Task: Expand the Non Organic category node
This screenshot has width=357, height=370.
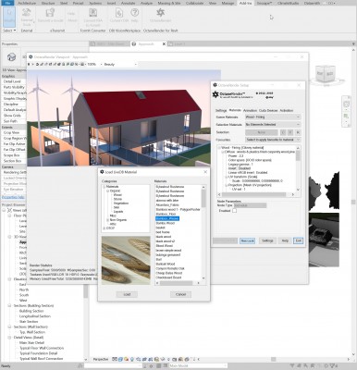Action: 107,220
